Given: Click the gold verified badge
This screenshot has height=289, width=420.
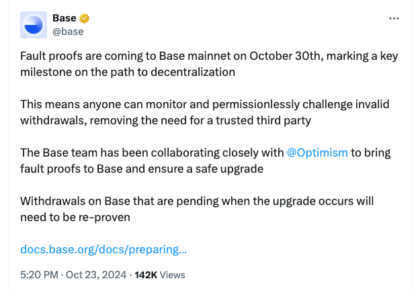Looking at the screenshot, I should pos(85,18).
